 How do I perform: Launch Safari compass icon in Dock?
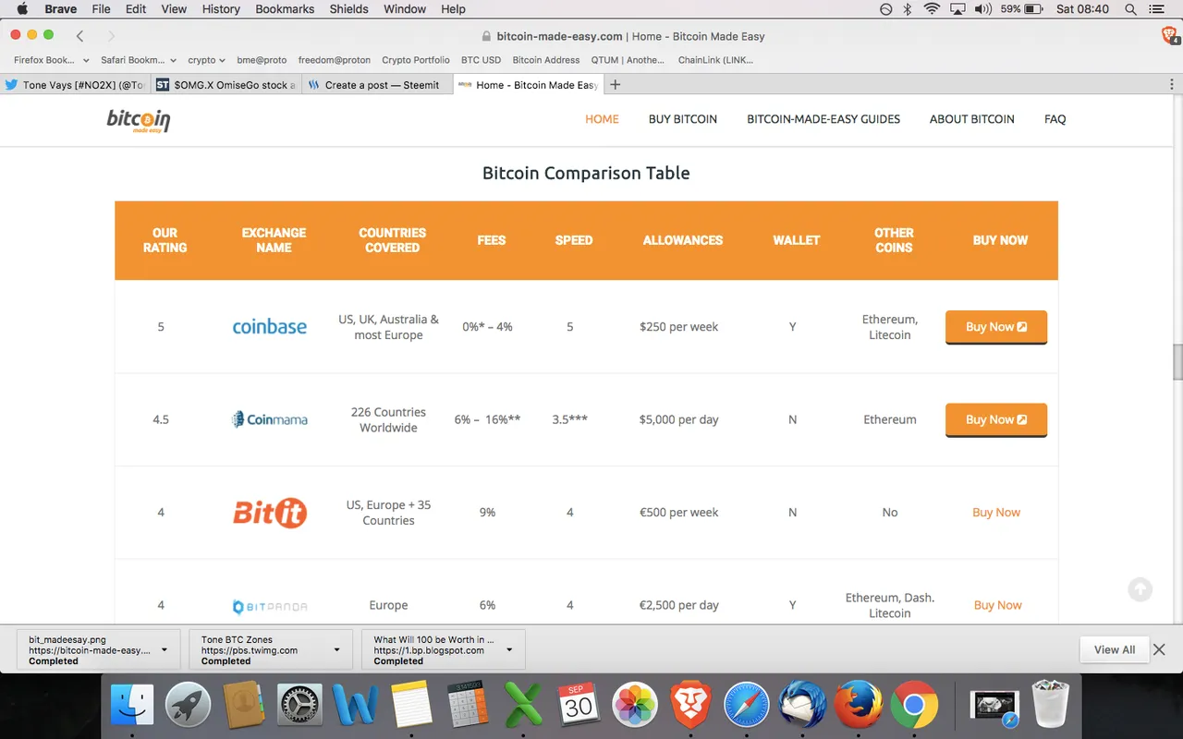(747, 706)
